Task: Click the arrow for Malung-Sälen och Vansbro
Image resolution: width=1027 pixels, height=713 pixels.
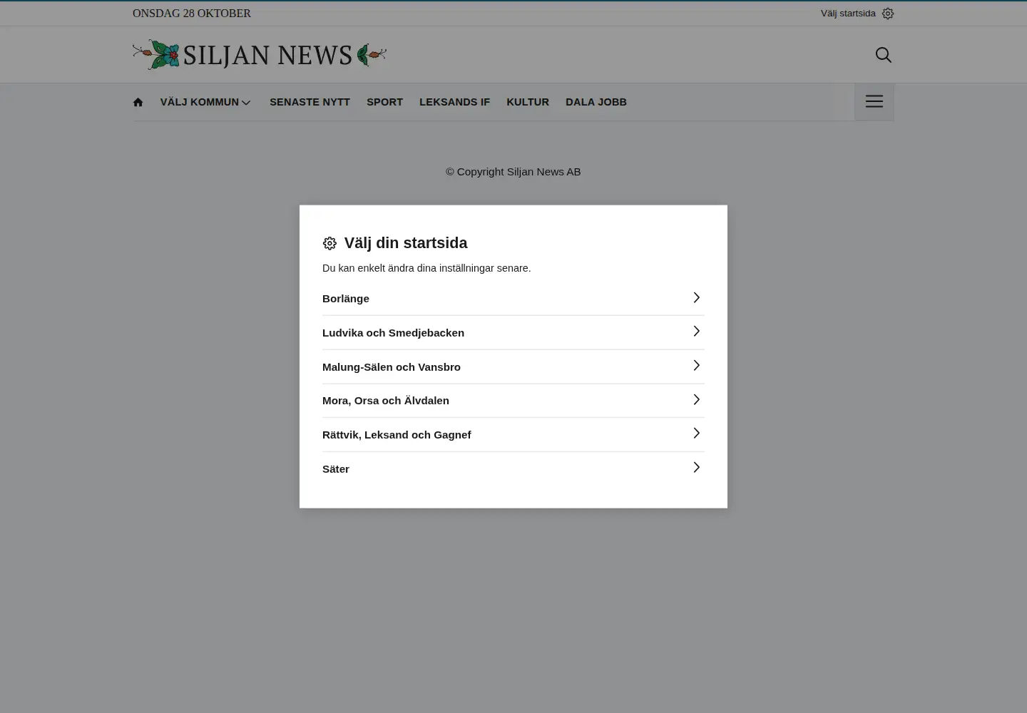Action: [x=697, y=365]
